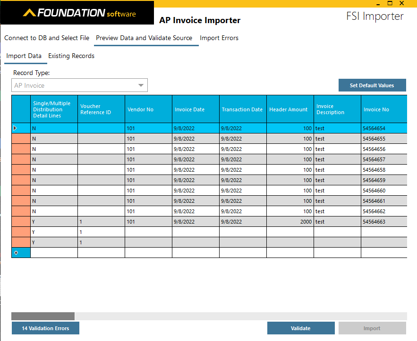Click the Invoice Description column header
Viewport: 417px width, 341px height.
click(337, 109)
